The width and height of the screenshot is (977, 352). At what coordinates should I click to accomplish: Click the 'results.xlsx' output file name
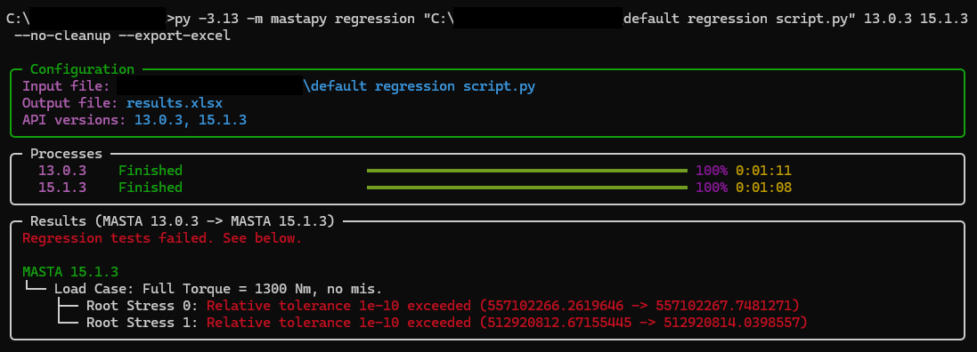point(175,102)
